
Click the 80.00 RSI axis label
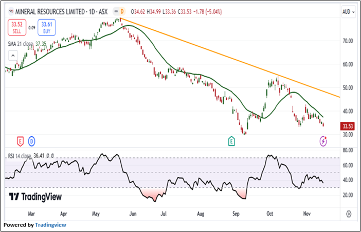coord(348,150)
